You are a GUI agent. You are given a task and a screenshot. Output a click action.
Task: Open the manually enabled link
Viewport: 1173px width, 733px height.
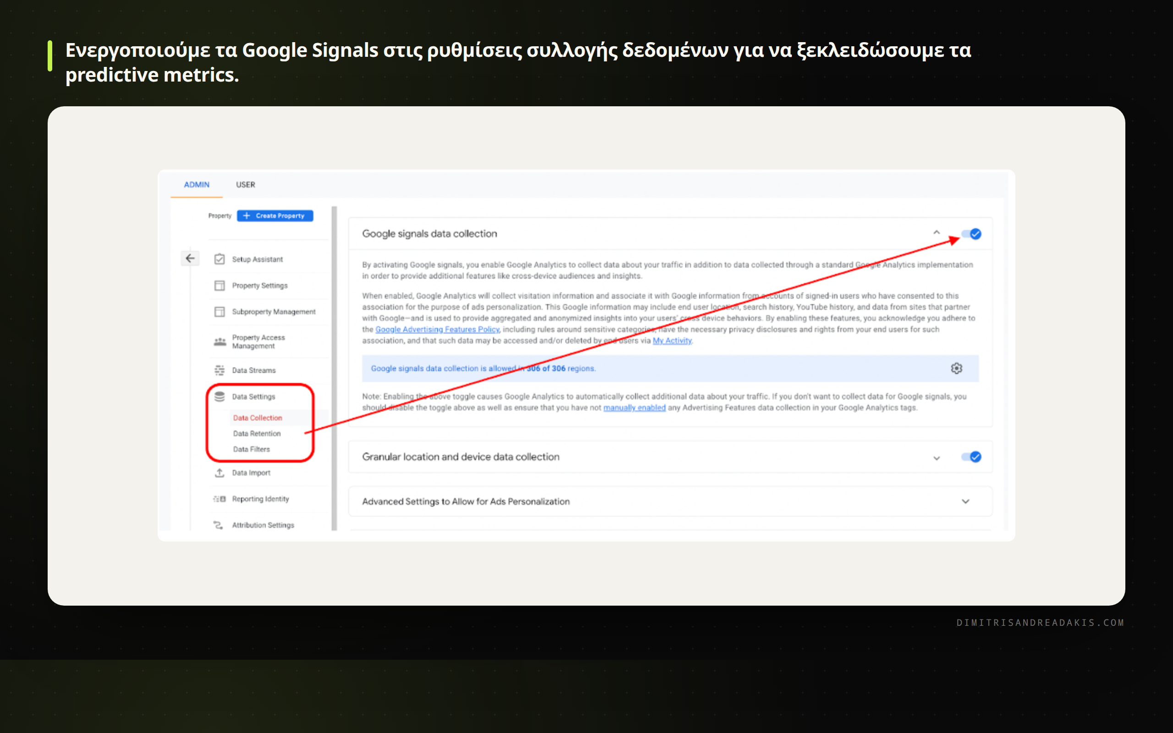coord(634,408)
